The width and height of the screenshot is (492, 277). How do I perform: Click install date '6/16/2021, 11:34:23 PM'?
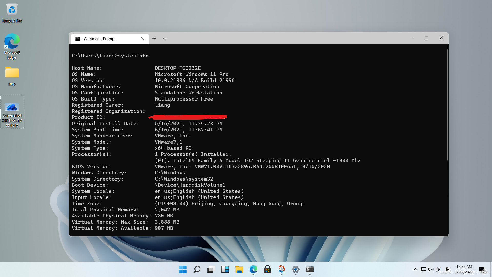pos(188,123)
